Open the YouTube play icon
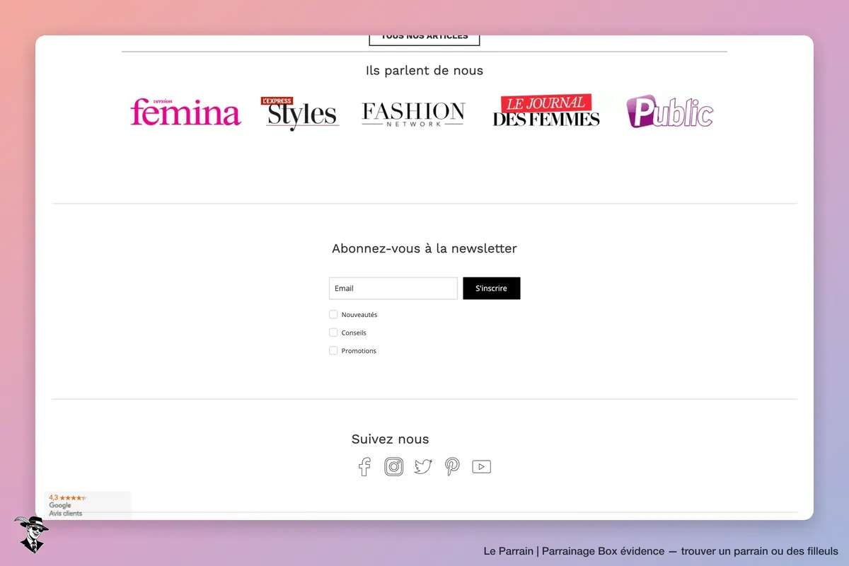This screenshot has width=849, height=566. coord(482,467)
